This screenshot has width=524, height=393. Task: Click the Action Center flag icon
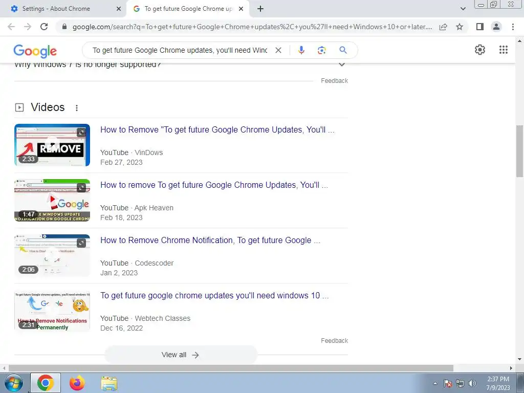(448, 383)
